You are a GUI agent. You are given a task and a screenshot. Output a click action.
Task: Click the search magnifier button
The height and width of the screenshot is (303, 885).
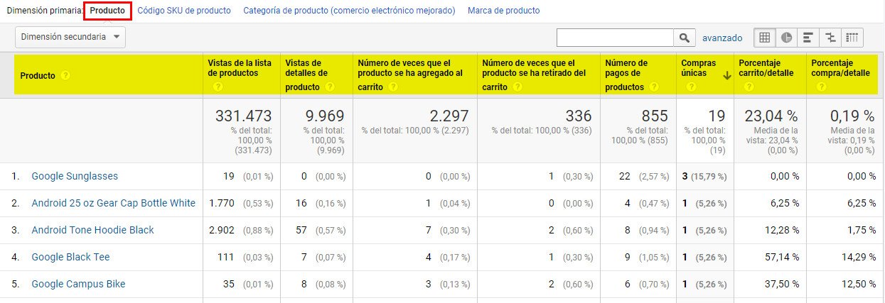(684, 38)
